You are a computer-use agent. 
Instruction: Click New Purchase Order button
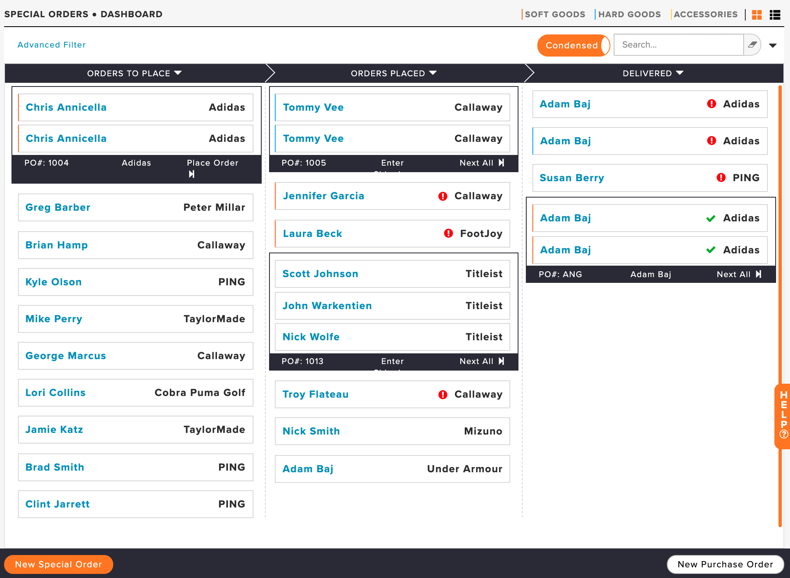pyautogui.click(x=725, y=564)
